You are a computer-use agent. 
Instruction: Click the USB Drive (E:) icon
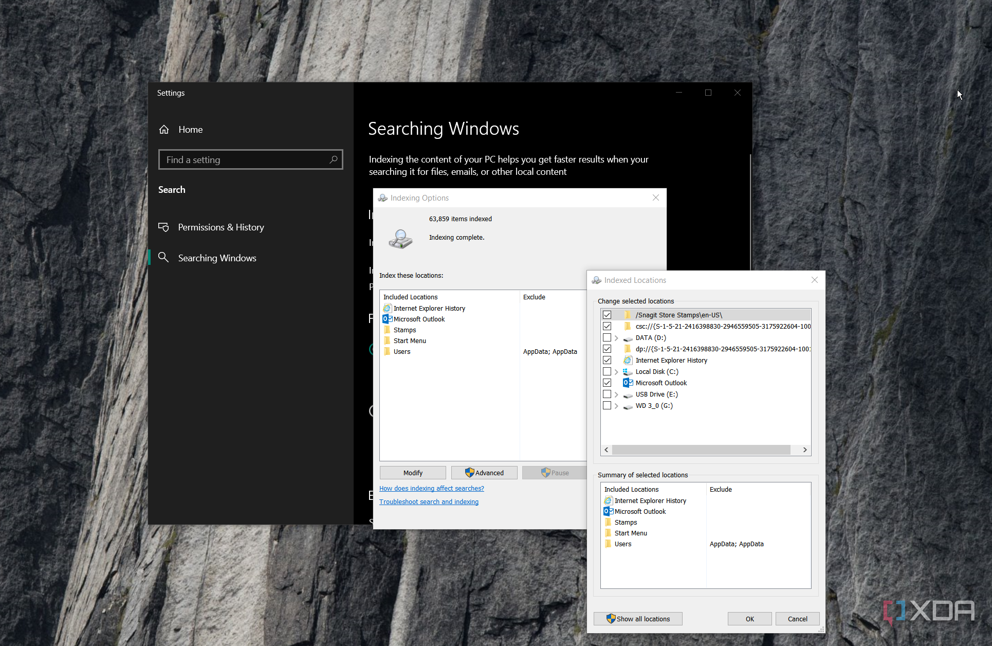[628, 395]
